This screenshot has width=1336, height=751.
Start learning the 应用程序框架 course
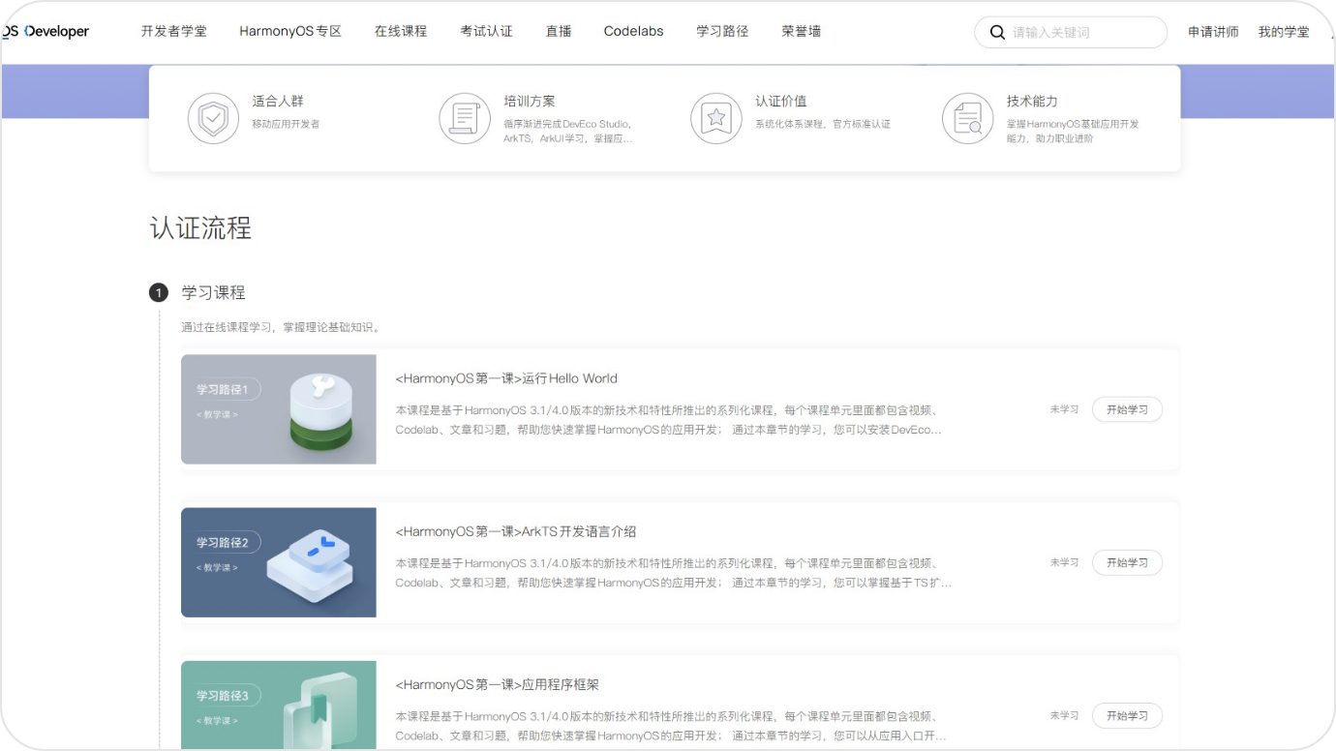(1127, 715)
